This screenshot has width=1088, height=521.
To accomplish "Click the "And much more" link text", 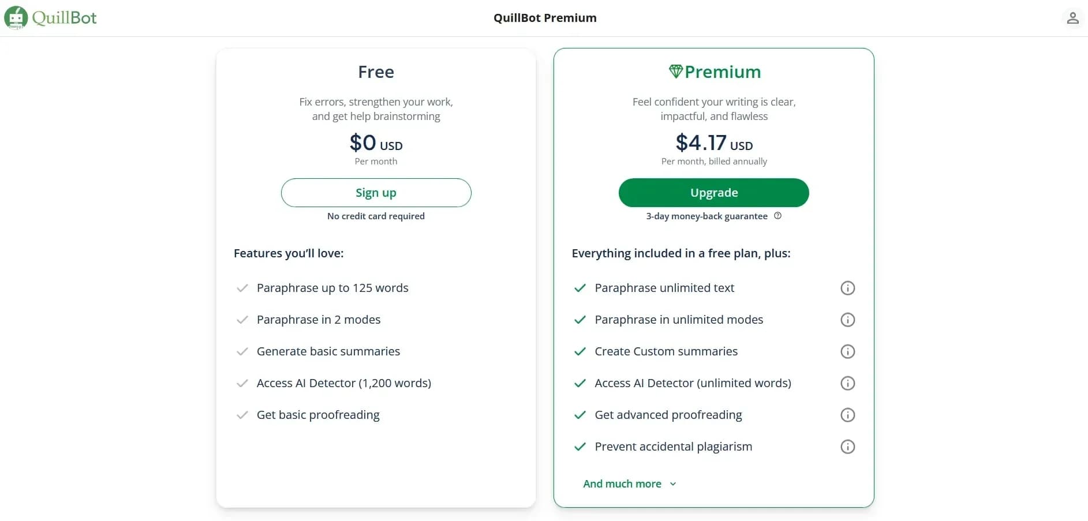I will click(x=622, y=484).
